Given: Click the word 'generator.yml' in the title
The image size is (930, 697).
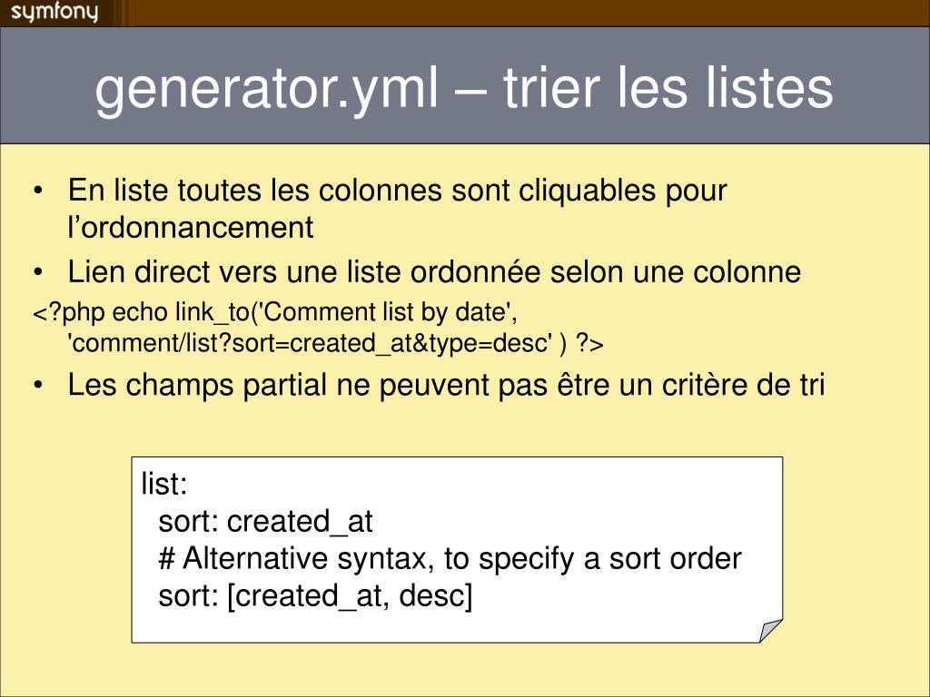Looking at the screenshot, I should click(267, 90).
